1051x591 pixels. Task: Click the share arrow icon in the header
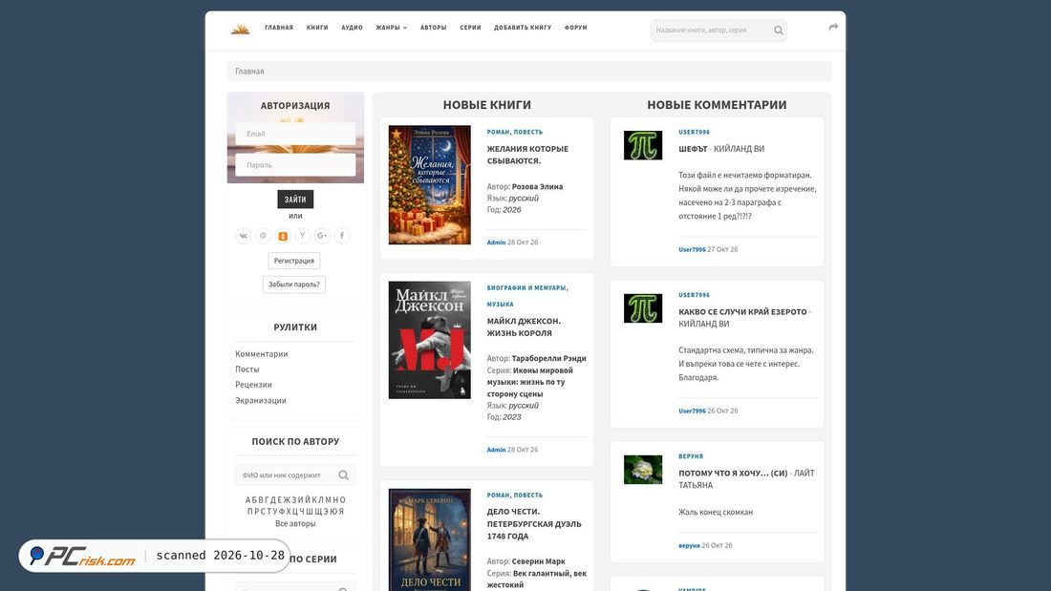833,28
